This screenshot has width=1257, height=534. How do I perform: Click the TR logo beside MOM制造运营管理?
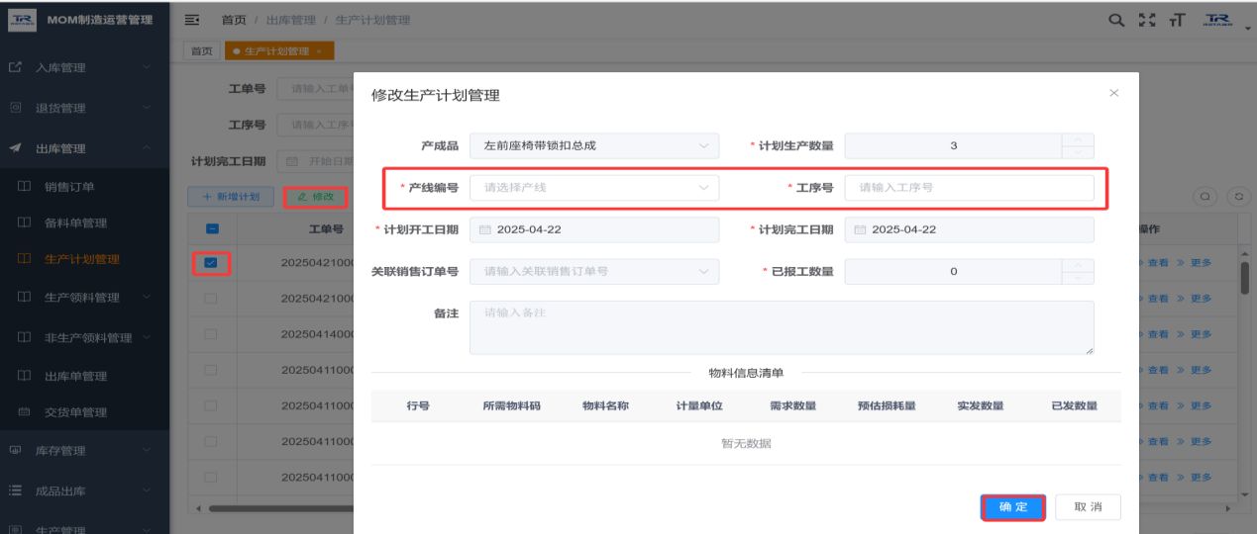click(x=22, y=20)
